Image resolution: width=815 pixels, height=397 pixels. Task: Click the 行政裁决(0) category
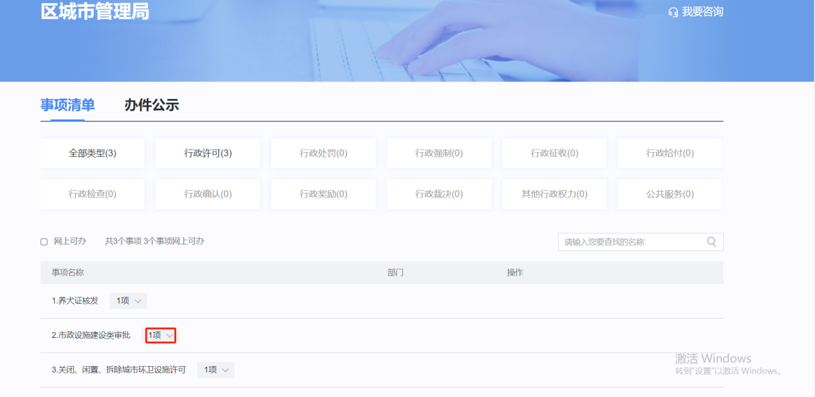click(x=439, y=193)
